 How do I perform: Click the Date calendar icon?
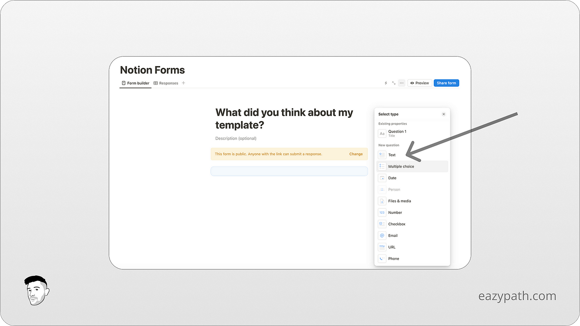pos(382,178)
